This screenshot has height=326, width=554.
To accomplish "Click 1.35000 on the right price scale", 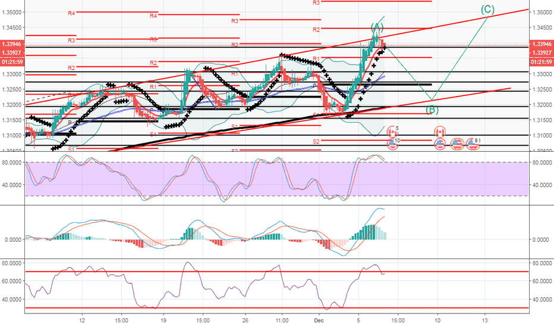I will 542,12.
